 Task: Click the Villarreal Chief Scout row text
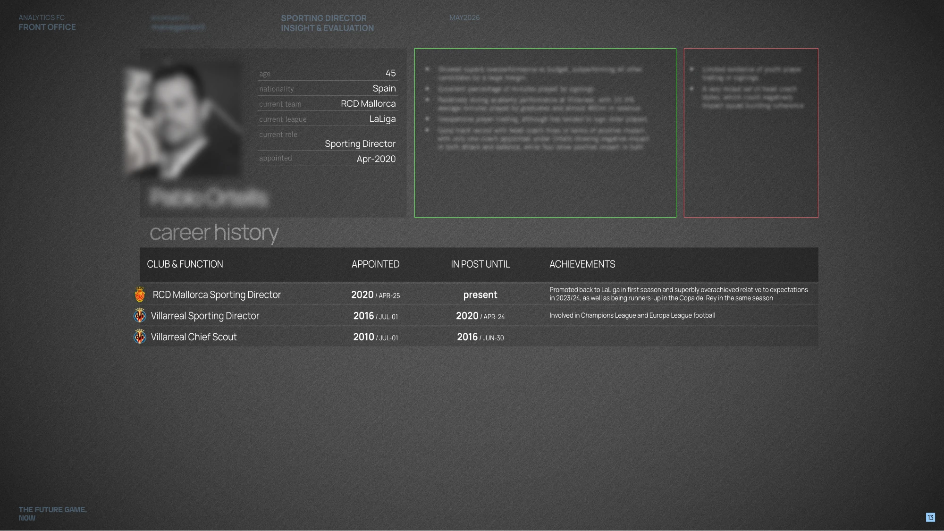[194, 337]
